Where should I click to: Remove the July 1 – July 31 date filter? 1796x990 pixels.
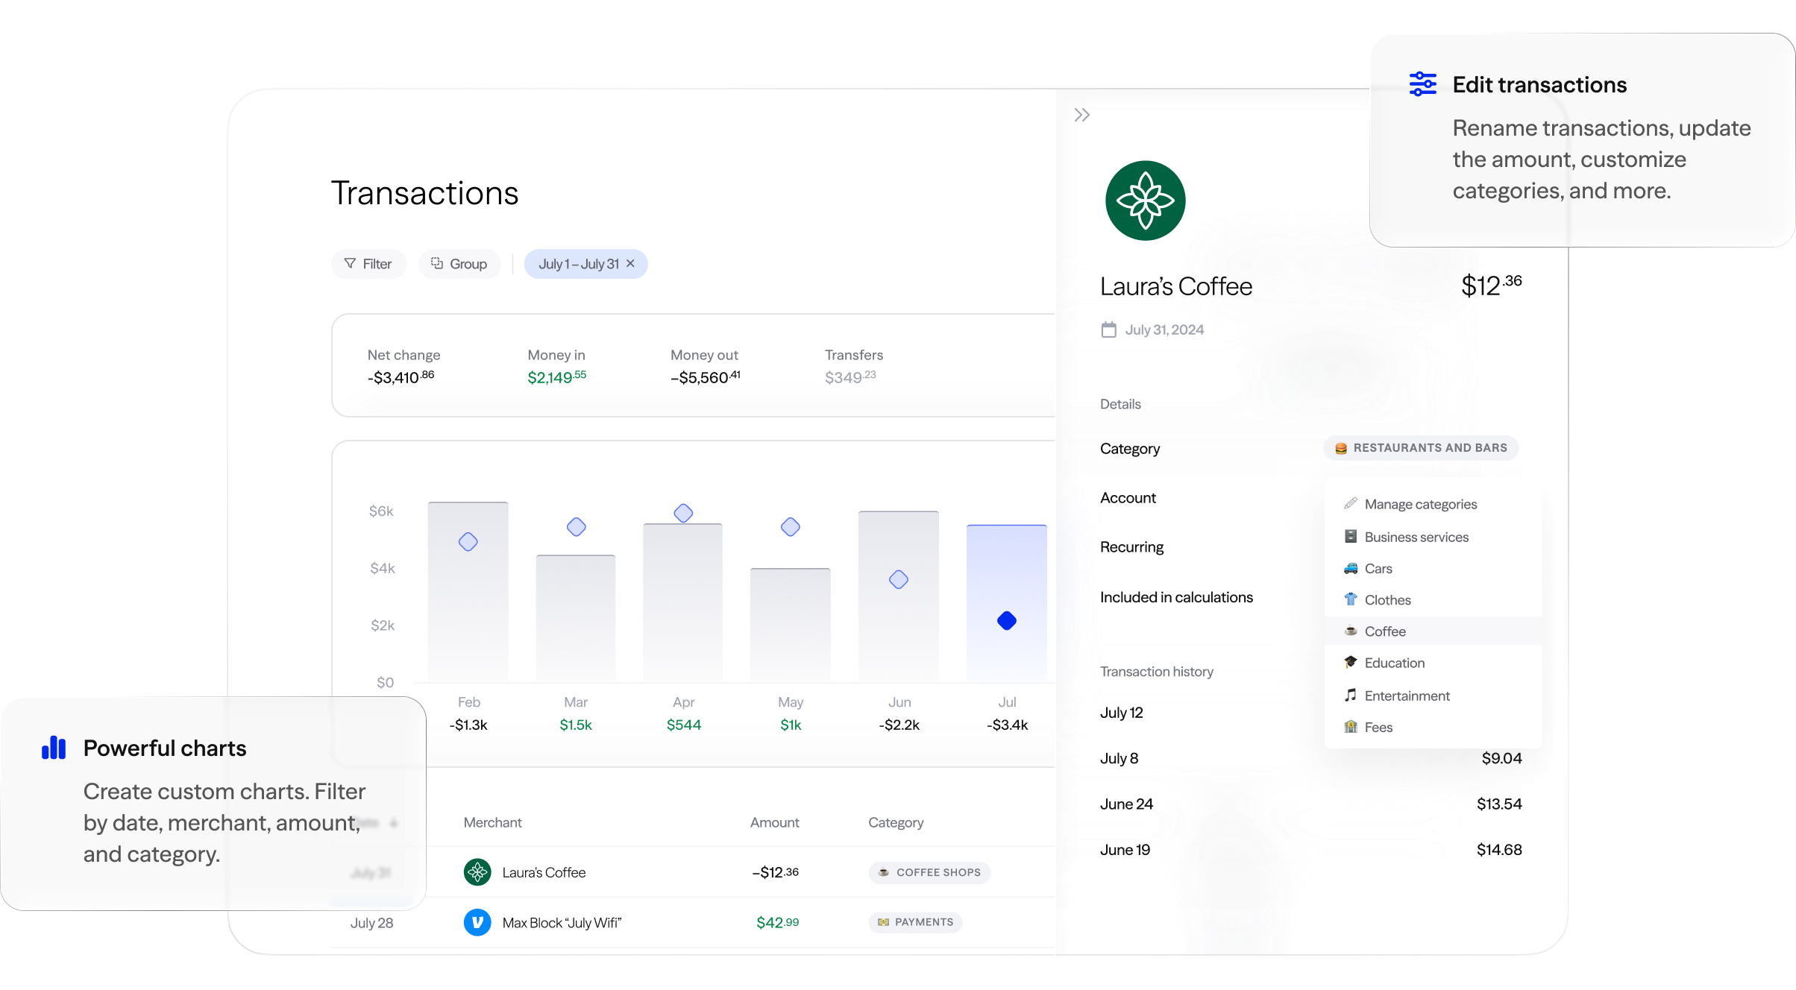pyautogui.click(x=631, y=264)
